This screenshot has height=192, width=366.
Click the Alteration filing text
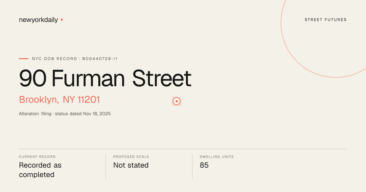[x=35, y=114]
